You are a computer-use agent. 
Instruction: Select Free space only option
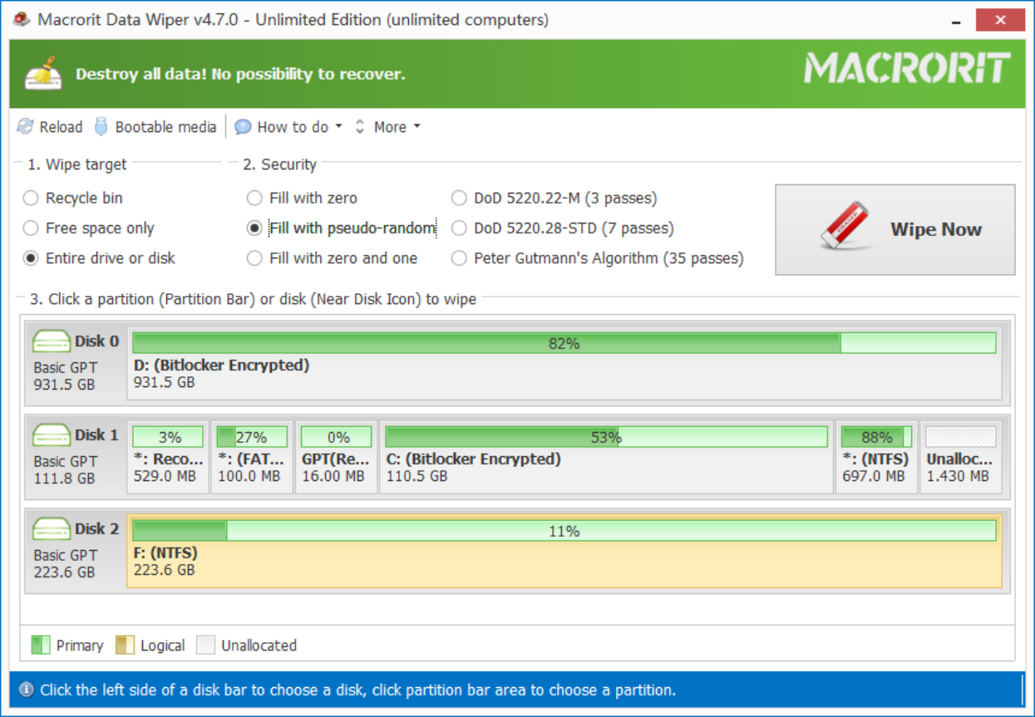click(89, 228)
